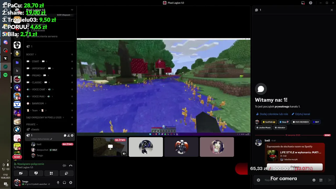The height and width of the screenshot is (189, 336).
Task: Close the chat panel with the X
Action: point(332,10)
